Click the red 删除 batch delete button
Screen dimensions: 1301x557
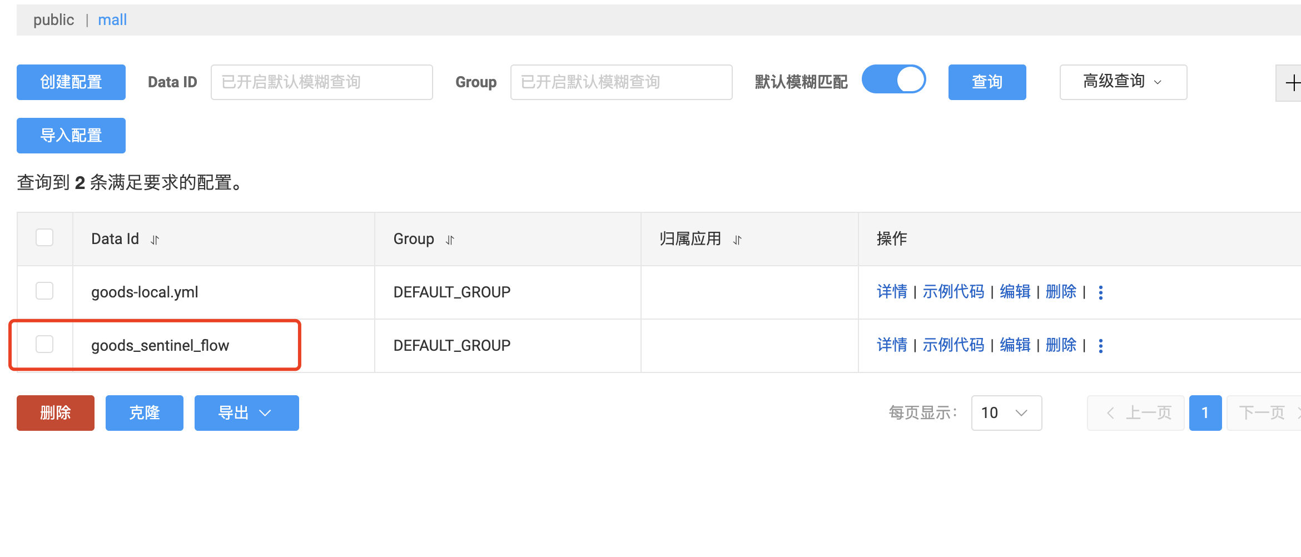pos(56,413)
